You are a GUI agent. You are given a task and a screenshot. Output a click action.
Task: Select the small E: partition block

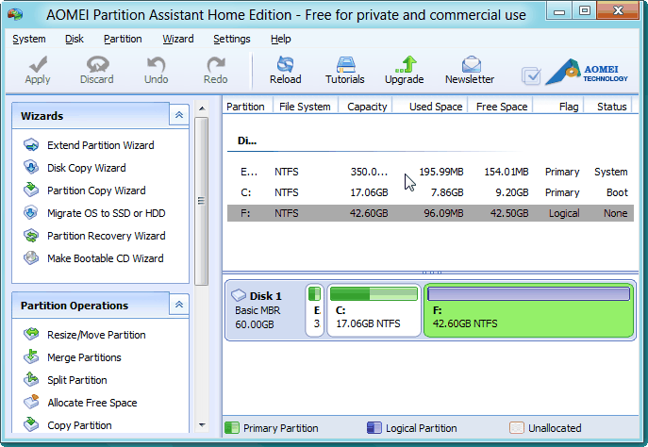(314, 310)
